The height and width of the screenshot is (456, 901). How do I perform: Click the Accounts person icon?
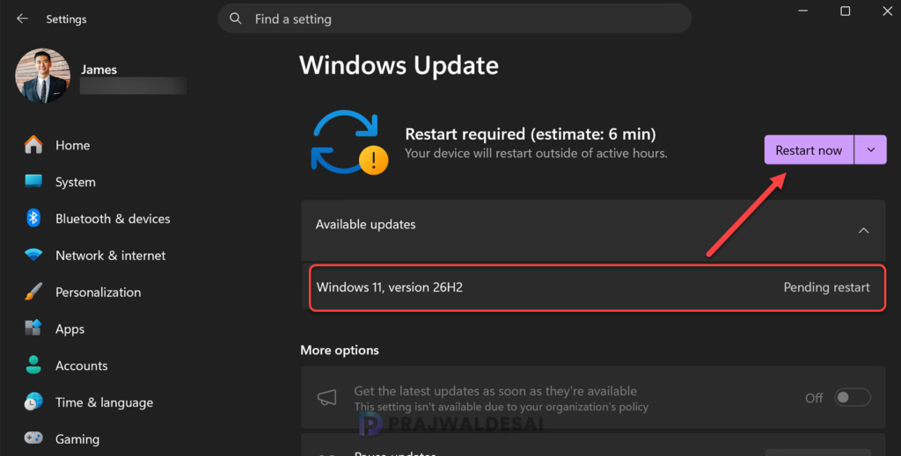pos(33,365)
